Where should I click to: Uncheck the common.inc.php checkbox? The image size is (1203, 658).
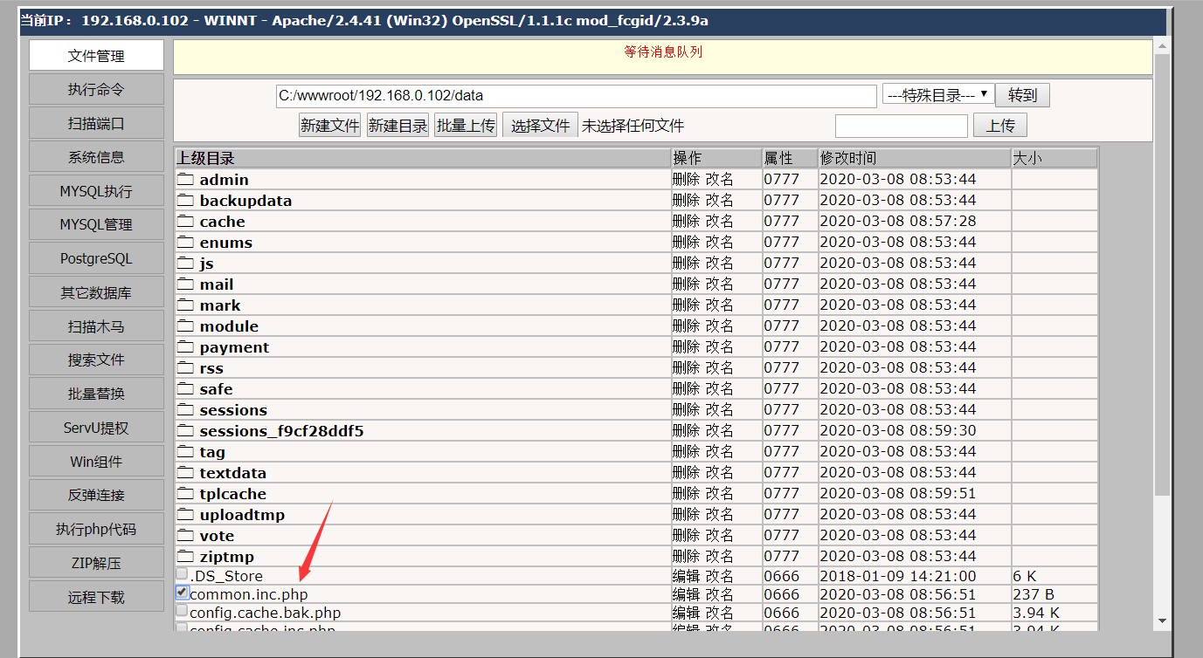[182, 593]
